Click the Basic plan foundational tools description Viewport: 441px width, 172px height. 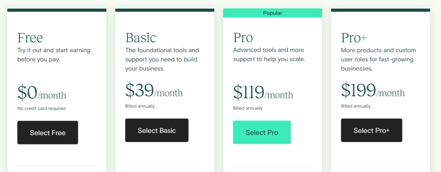[x=162, y=59]
